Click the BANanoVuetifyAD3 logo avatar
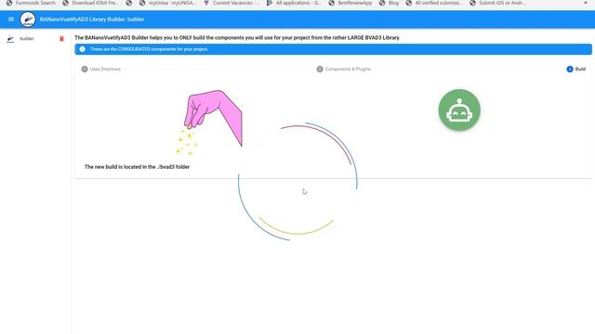Image resolution: width=595 pixels, height=334 pixels. (x=28, y=19)
